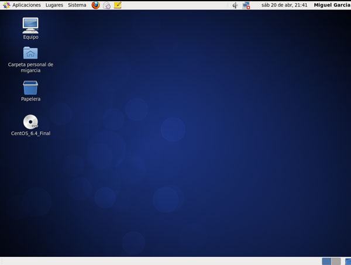Click the volume speaker icon
The image size is (351, 265).
[235, 5]
